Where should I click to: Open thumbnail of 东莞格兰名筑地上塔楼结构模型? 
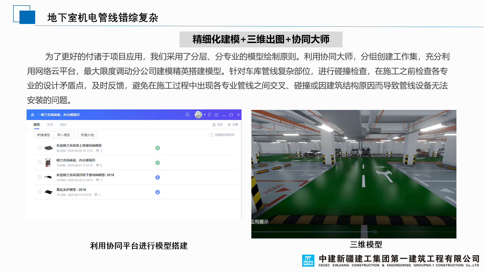48,148
